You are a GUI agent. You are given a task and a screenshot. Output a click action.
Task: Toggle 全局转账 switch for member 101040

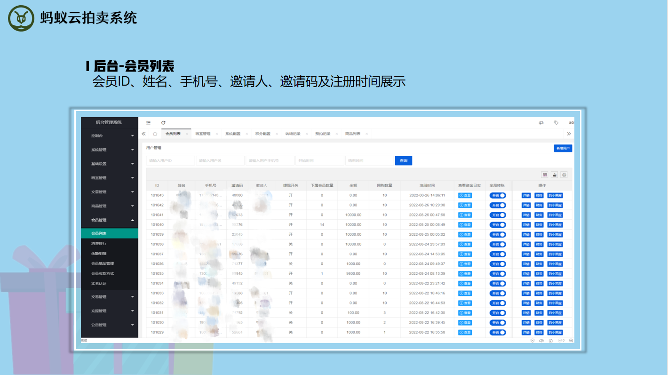[498, 225]
